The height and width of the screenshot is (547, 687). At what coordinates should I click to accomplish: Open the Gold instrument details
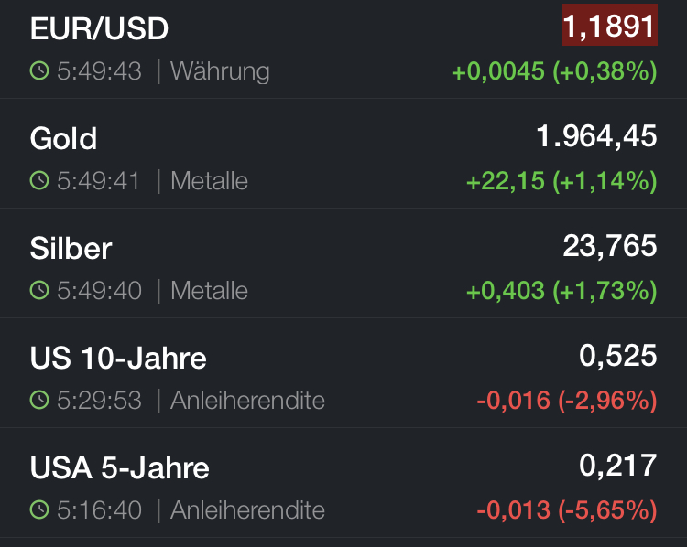pyautogui.click(x=63, y=139)
